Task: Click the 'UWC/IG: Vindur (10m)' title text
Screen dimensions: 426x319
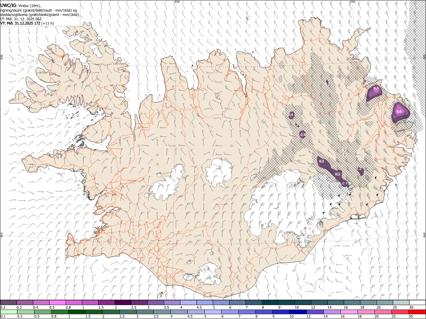Action: 20,6
